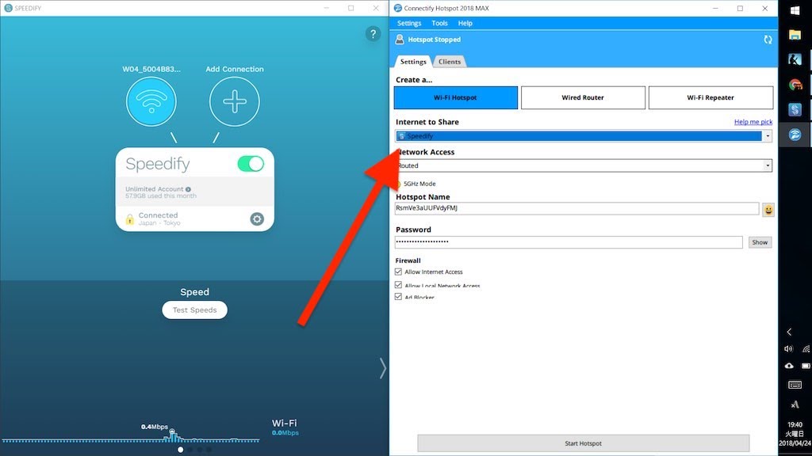The height and width of the screenshot is (456, 812).
Task: Click the IME input mode tray icon
Action: point(795,405)
